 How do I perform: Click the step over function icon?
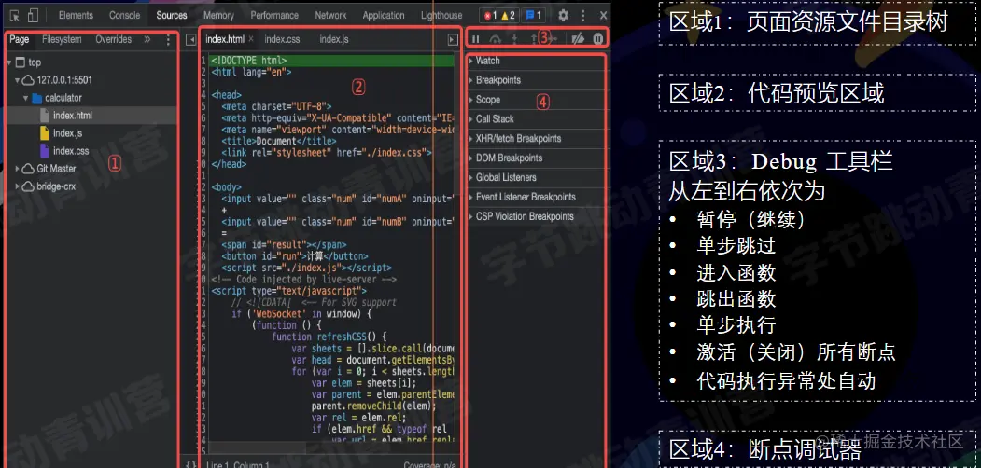pyautogui.click(x=495, y=39)
